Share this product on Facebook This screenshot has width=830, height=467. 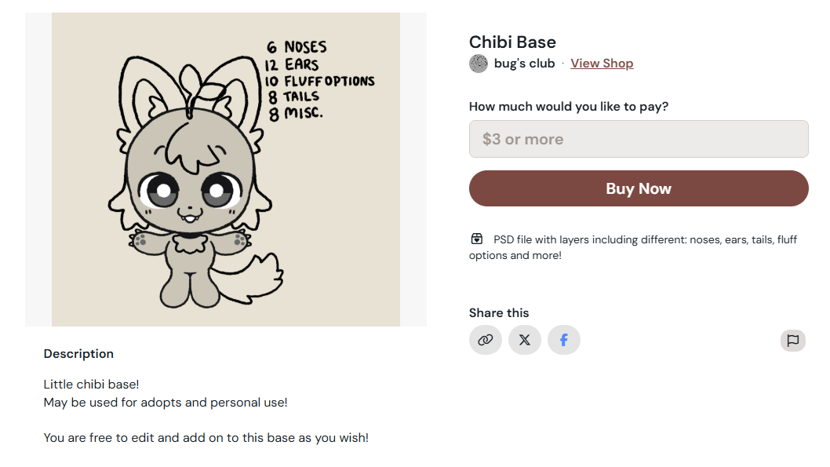click(x=564, y=340)
